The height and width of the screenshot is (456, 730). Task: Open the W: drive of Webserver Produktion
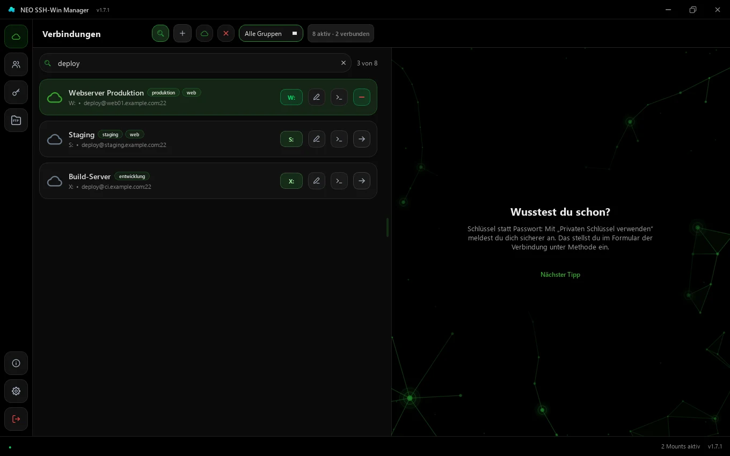291,97
